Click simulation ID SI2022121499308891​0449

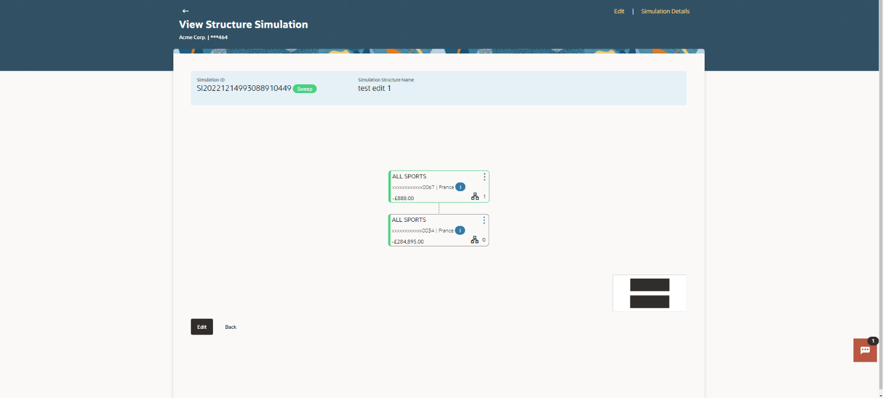click(x=244, y=88)
